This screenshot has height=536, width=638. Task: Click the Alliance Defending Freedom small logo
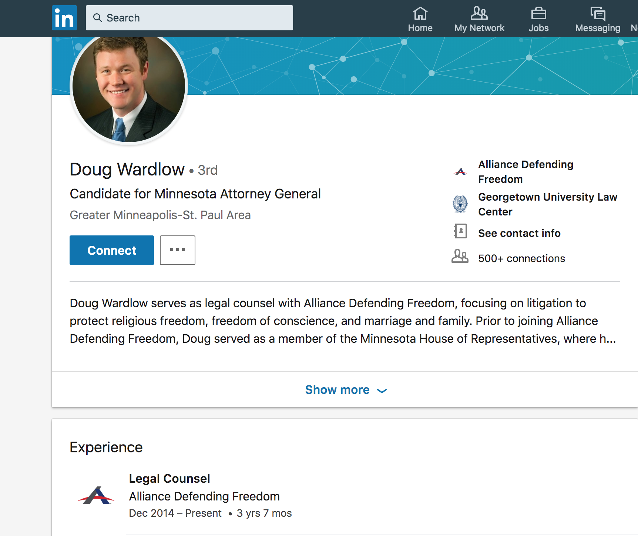coord(460,171)
